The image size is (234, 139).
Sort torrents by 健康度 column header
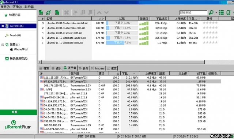tap(144, 19)
